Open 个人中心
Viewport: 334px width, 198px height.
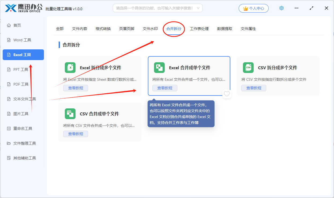pos(253,8)
